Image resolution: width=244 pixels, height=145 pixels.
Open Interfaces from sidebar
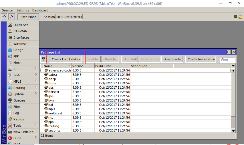23,37
